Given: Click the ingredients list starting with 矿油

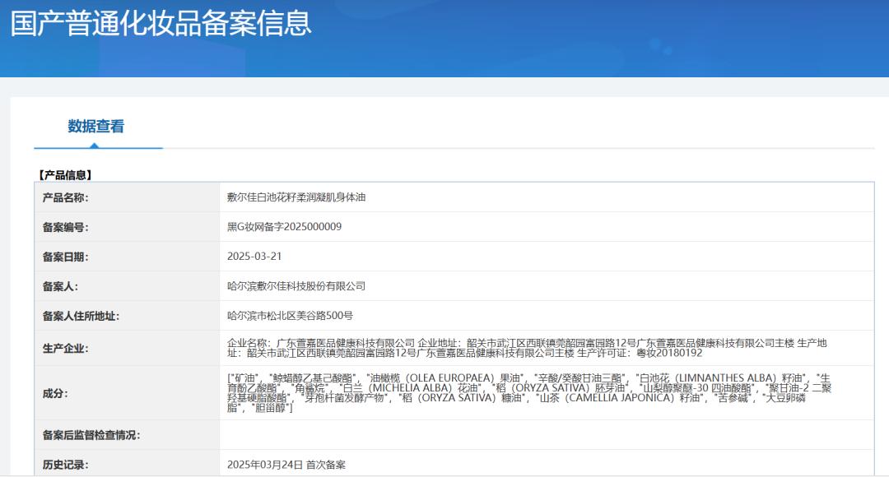Looking at the screenshot, I should pyautogui.click(x=527, y=393).
